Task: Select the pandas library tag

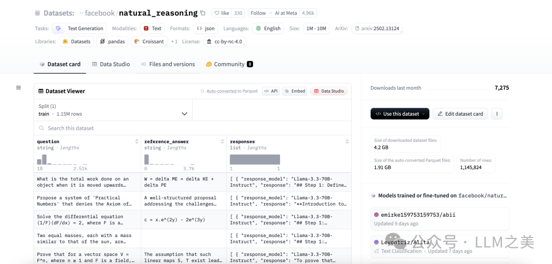Action: (x=112, y=41)
